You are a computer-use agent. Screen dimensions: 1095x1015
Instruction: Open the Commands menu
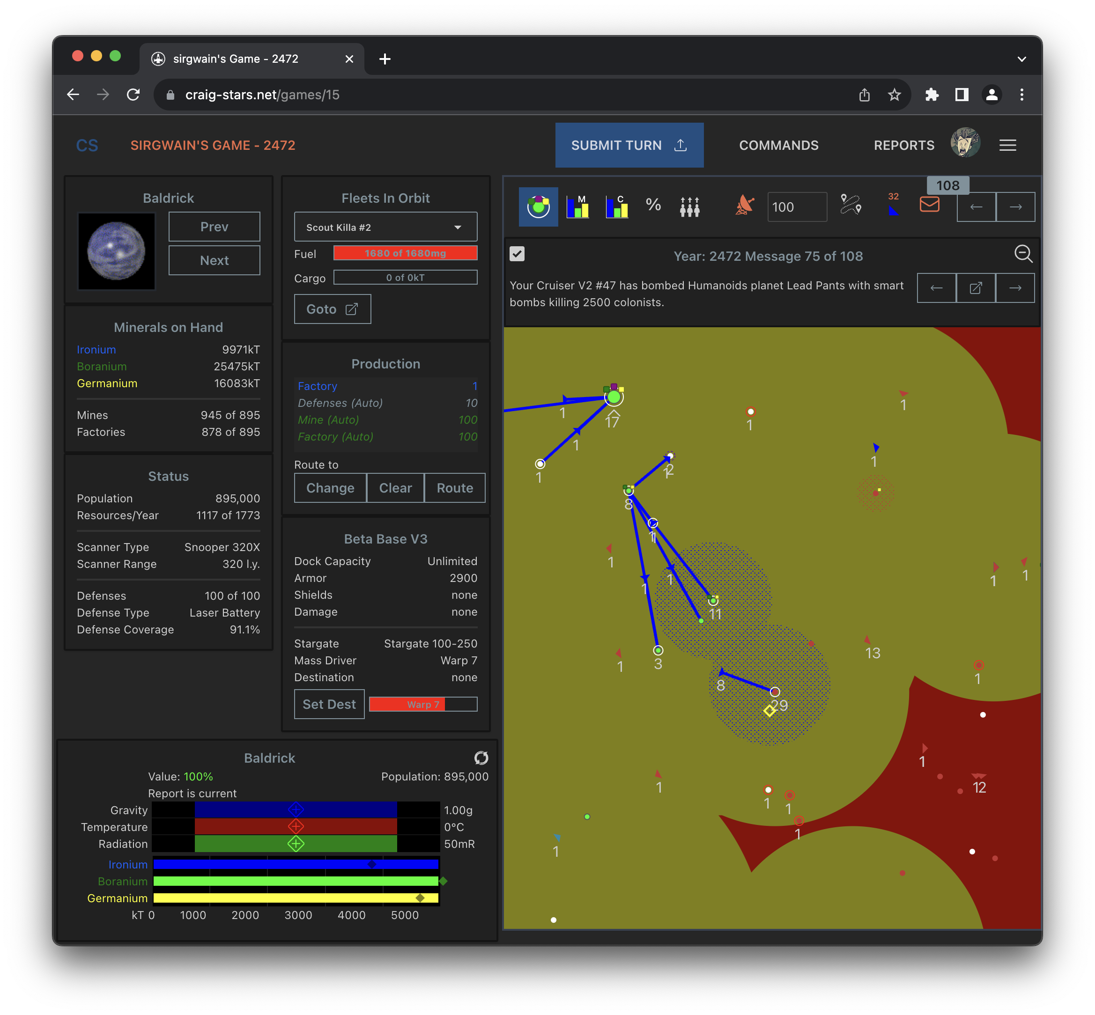[x=778, y=145]
